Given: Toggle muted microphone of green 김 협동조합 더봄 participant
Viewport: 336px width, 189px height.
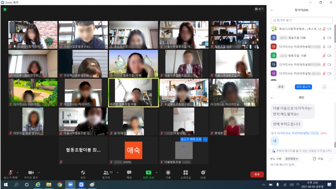Looking at the screenshot, I should (324, 55).
